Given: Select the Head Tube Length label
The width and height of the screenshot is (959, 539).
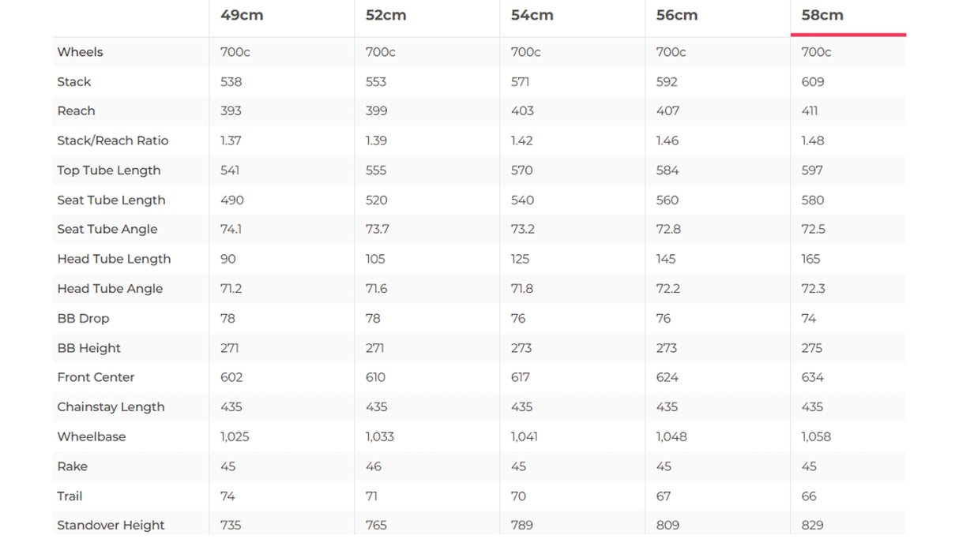Looking at the screenshot, I should (x=114, y=259).
